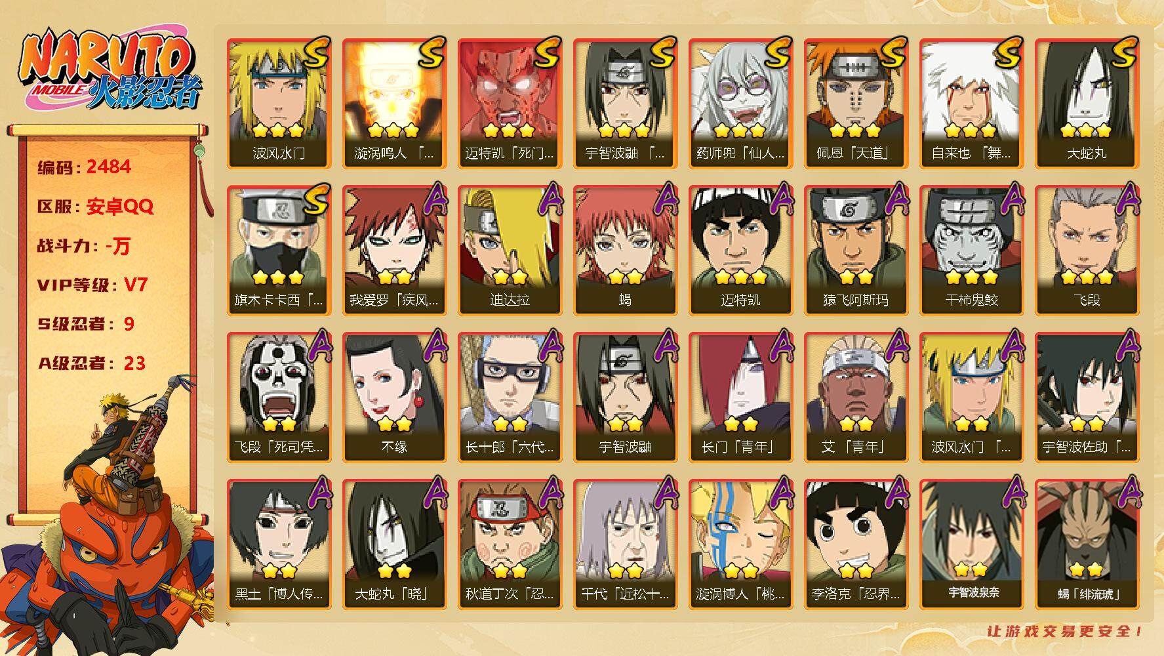Click the 宇智波泉奈 character card
1164x656 pixels.
(x=972, y=544)
